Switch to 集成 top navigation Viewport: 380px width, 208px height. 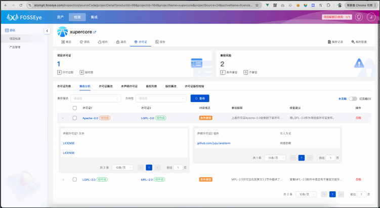(94, 17)
